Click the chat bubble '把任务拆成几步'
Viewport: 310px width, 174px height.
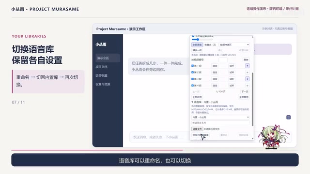pyautogui.click(x=158, y=66)
